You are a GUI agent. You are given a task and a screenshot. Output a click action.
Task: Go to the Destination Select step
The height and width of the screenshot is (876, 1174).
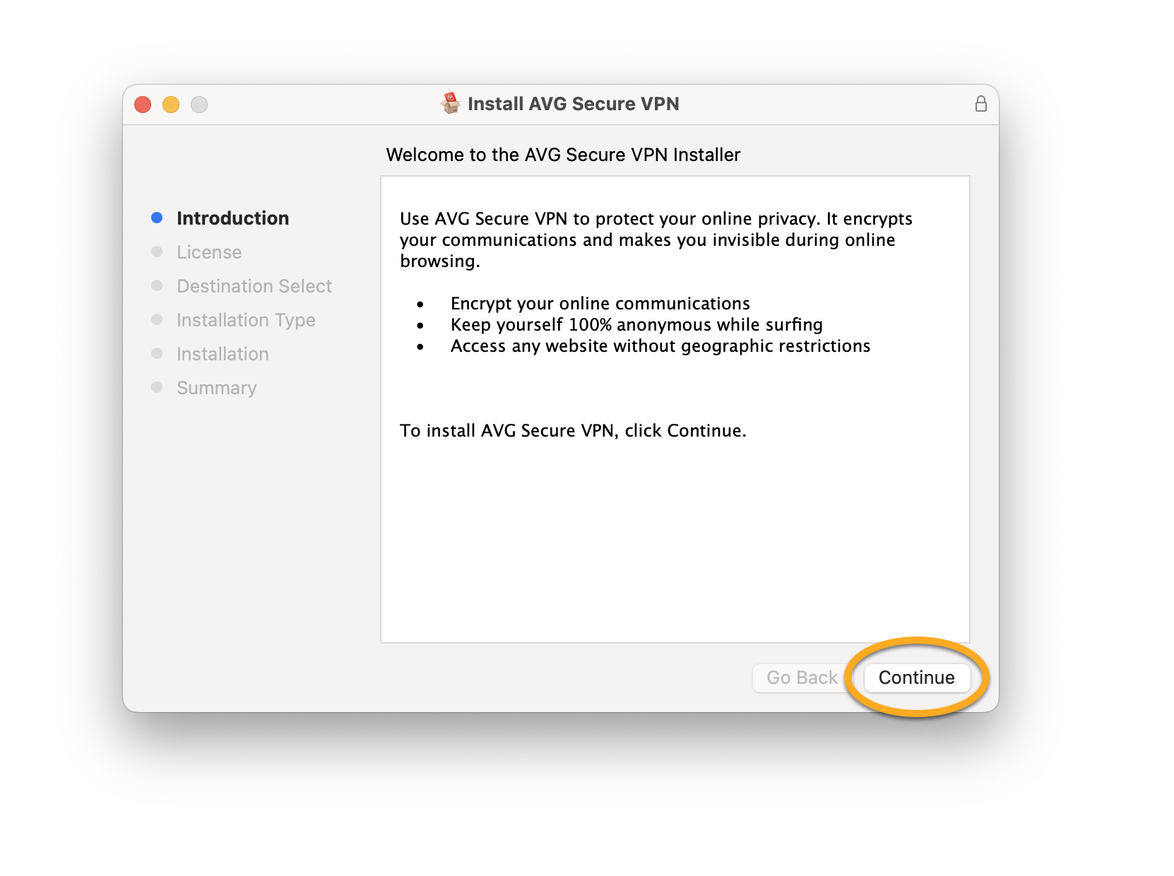point(254,286)
